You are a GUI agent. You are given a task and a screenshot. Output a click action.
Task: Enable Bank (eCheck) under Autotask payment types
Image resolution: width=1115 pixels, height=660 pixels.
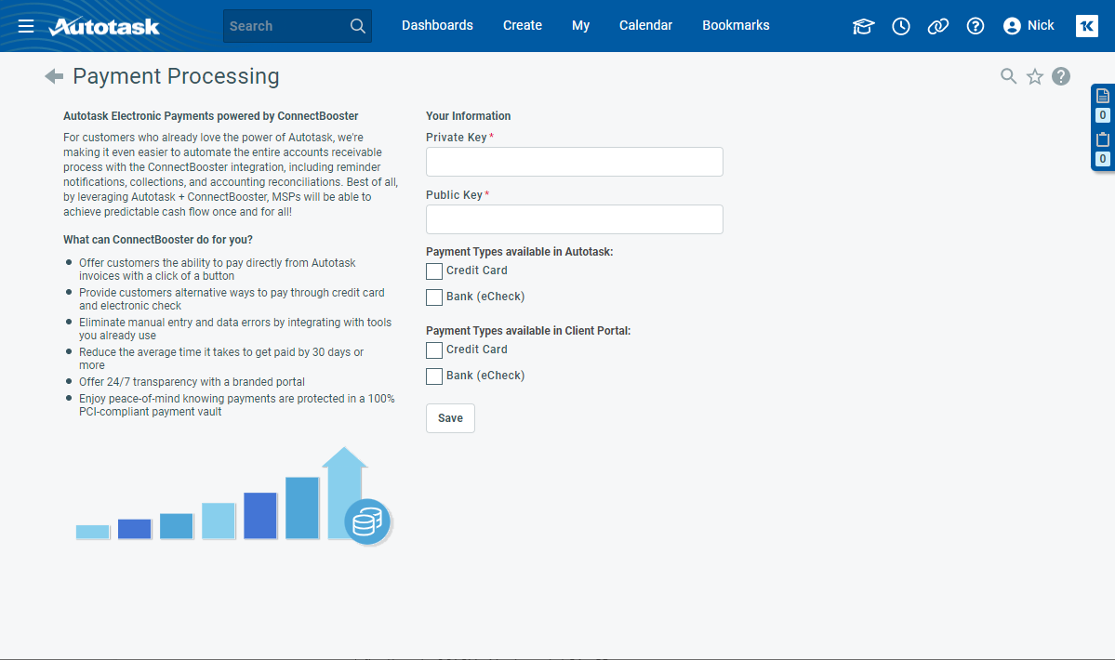(x=434, y=297)
